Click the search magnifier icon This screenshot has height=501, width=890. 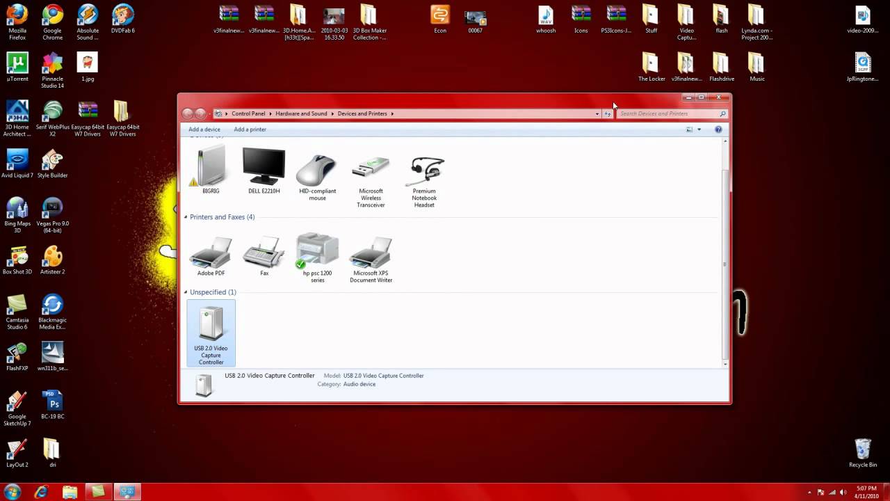pos(722,113)
